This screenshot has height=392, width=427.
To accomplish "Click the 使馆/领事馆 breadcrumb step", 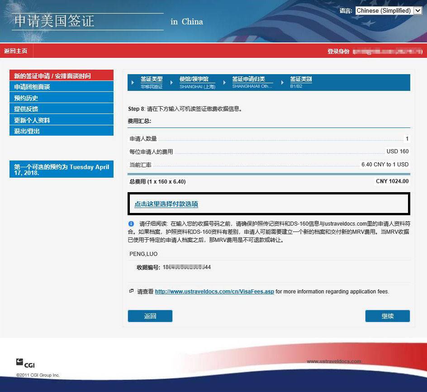I will (194, 79).
